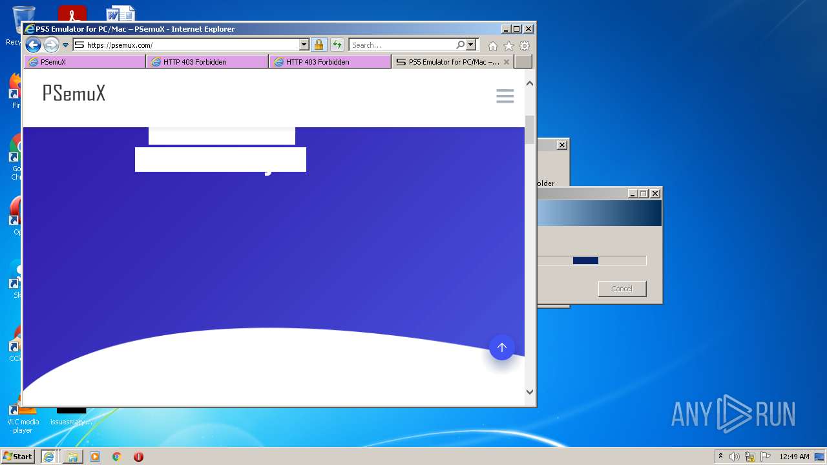
Task: Refresh the page with the green arrows icon
Action: point(337,45)
